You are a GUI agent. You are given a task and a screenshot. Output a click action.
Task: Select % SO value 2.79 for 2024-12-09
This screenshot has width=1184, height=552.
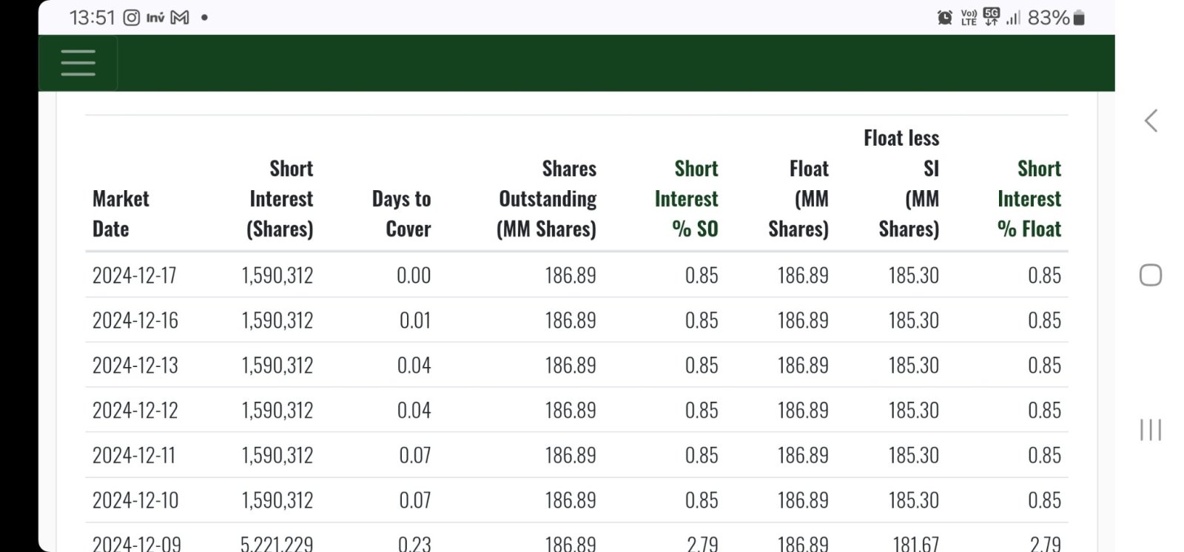(702, 544)
